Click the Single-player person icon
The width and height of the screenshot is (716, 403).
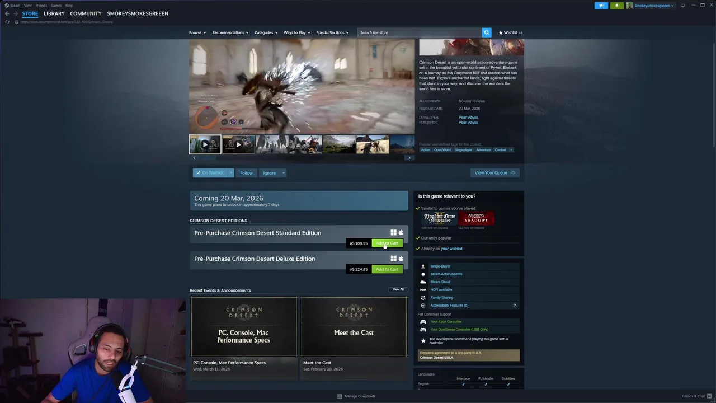coord(423,266)
